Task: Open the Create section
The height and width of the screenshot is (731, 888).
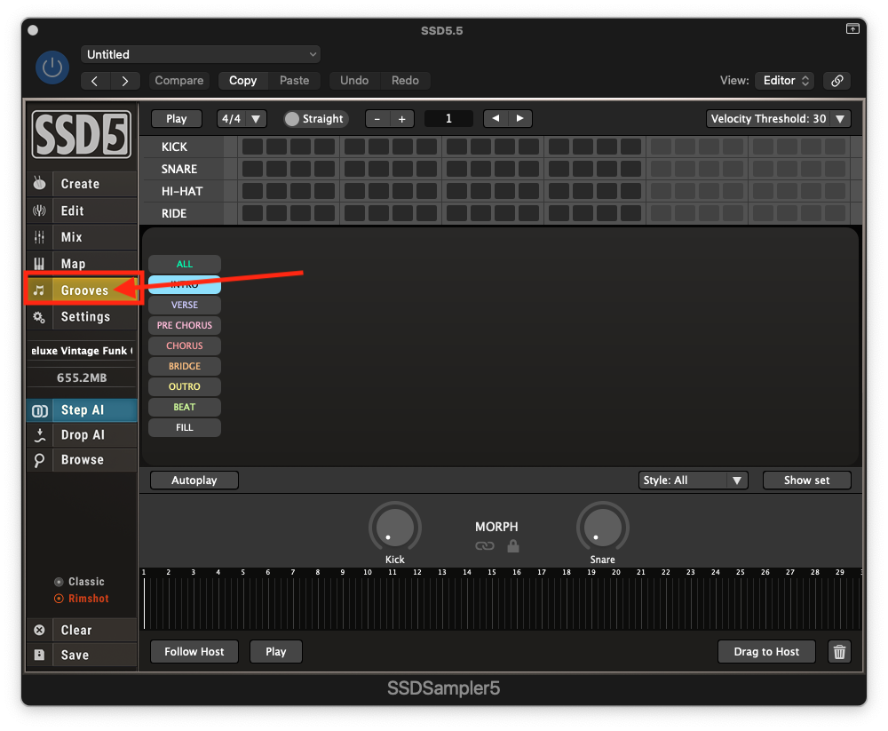Action: click(82, 184)
